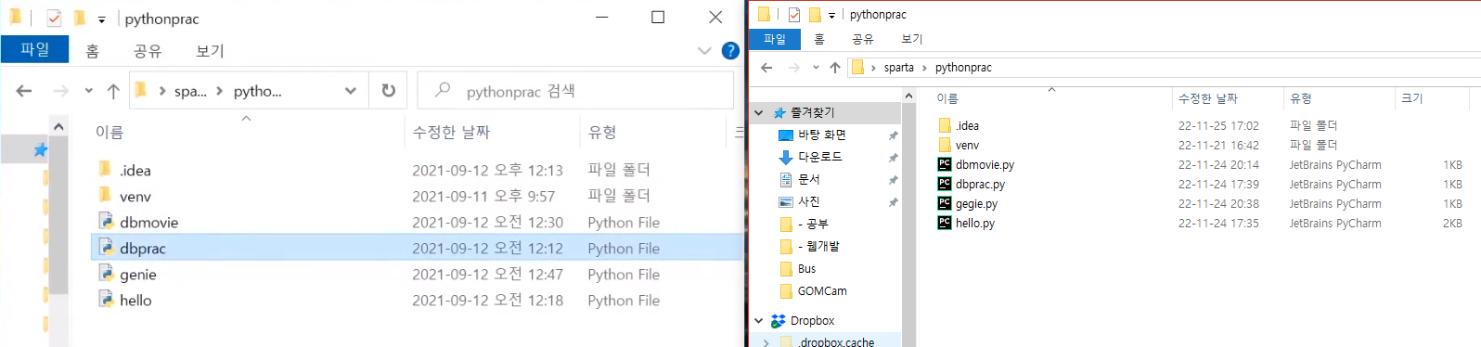Open recent locations dropdown in right window

816,67
